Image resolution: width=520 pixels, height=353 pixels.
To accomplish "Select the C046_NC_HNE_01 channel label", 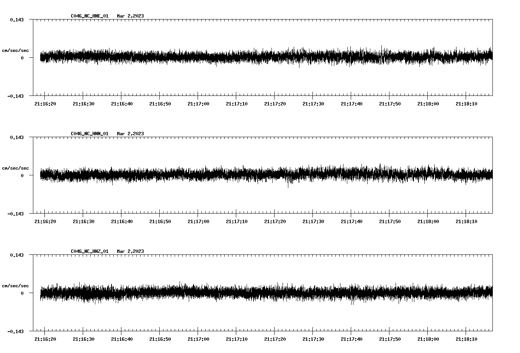I will [x=89, y=16].
